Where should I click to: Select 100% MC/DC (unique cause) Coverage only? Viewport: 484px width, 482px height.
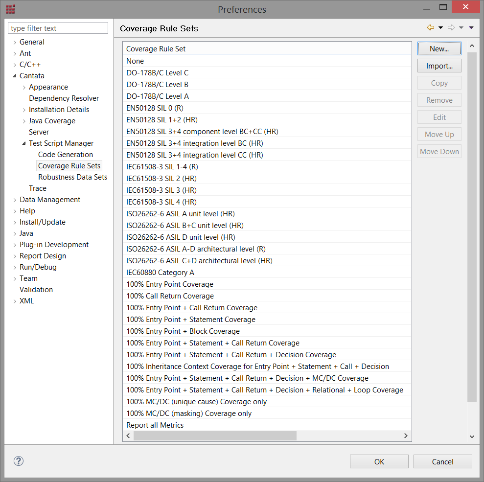(267, 401)
